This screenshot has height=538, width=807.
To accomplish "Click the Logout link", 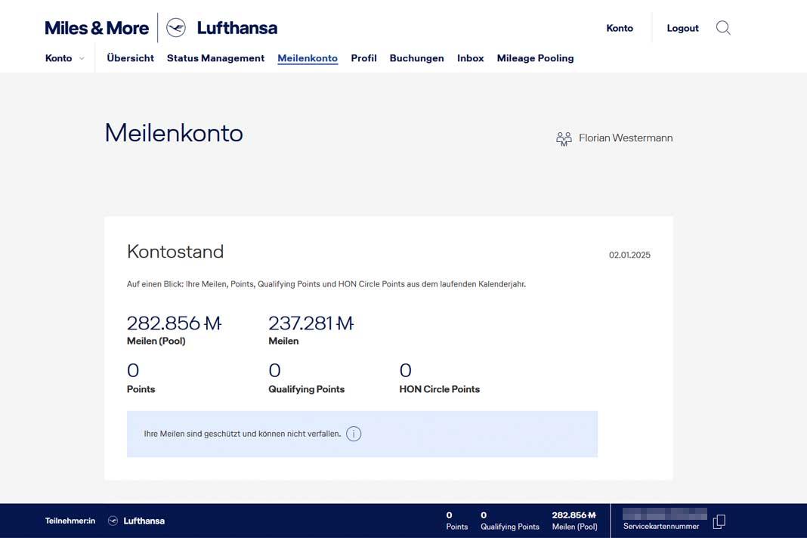I will click(x=683, y=28).
